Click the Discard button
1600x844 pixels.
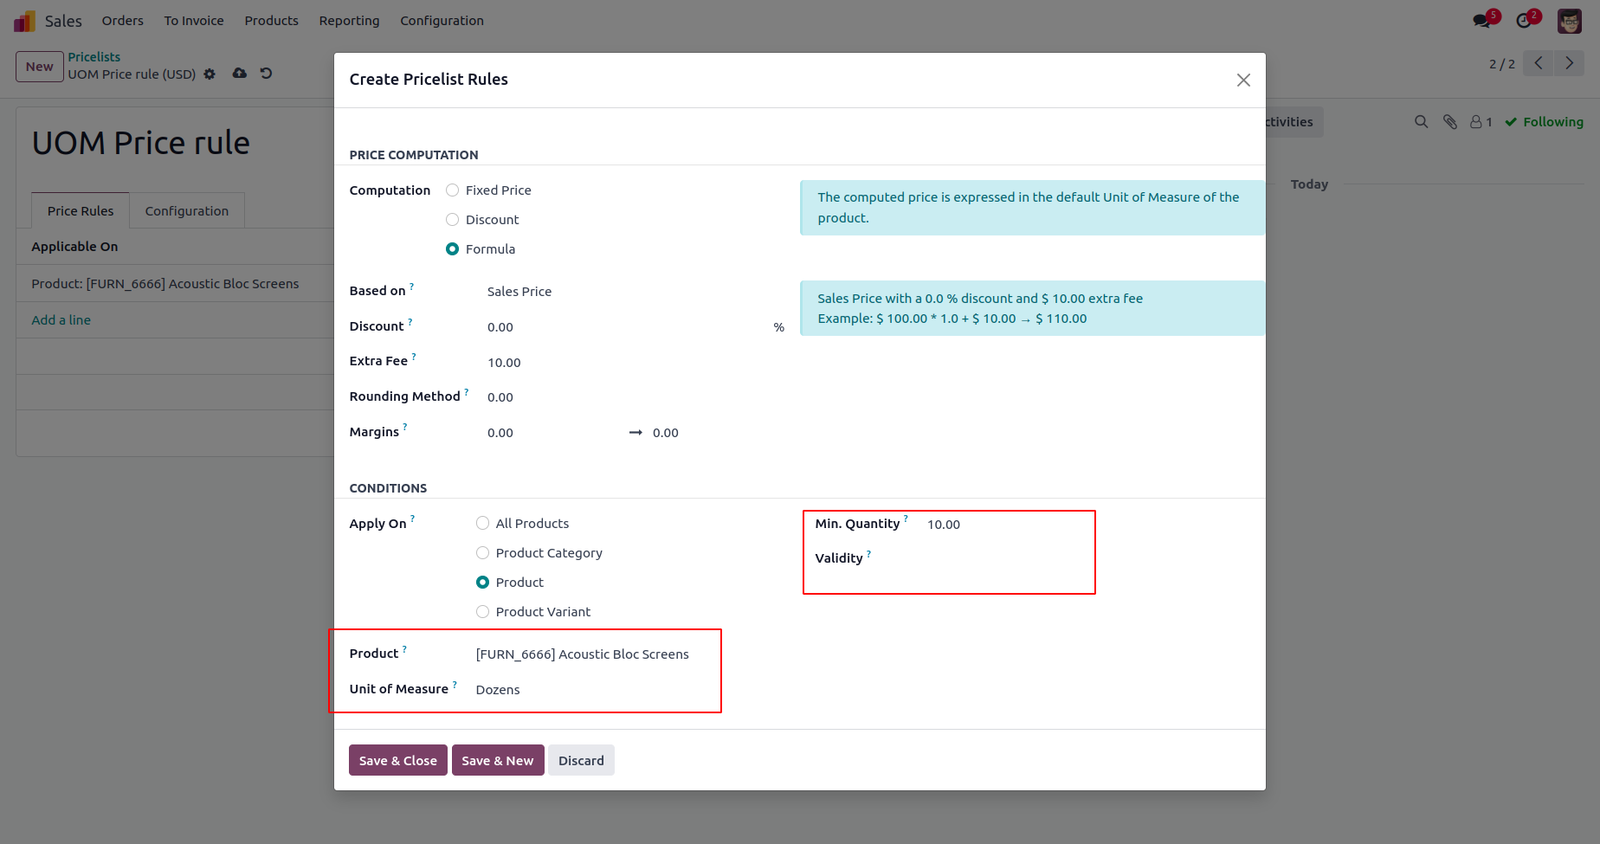581,761
